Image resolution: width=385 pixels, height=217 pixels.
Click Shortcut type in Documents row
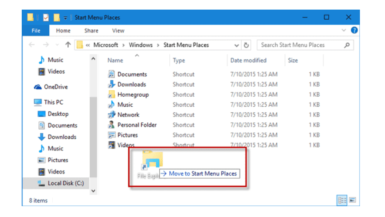click(x=184, y=74)
